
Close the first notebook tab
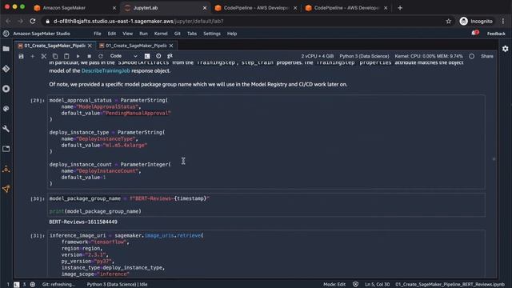point(90,46)
